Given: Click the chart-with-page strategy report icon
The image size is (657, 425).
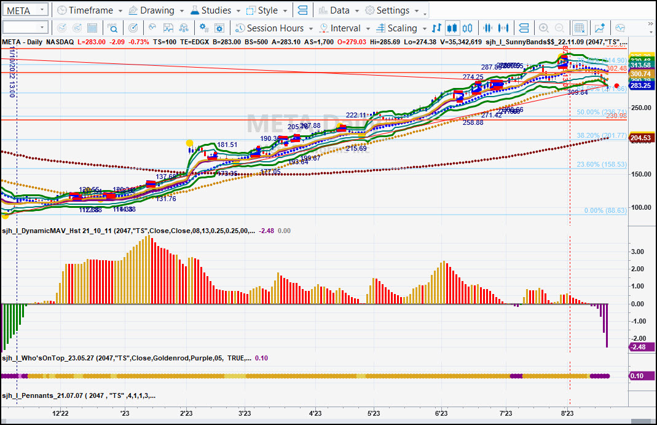Looking at the screenshot, I should click(x=168, y=28).
